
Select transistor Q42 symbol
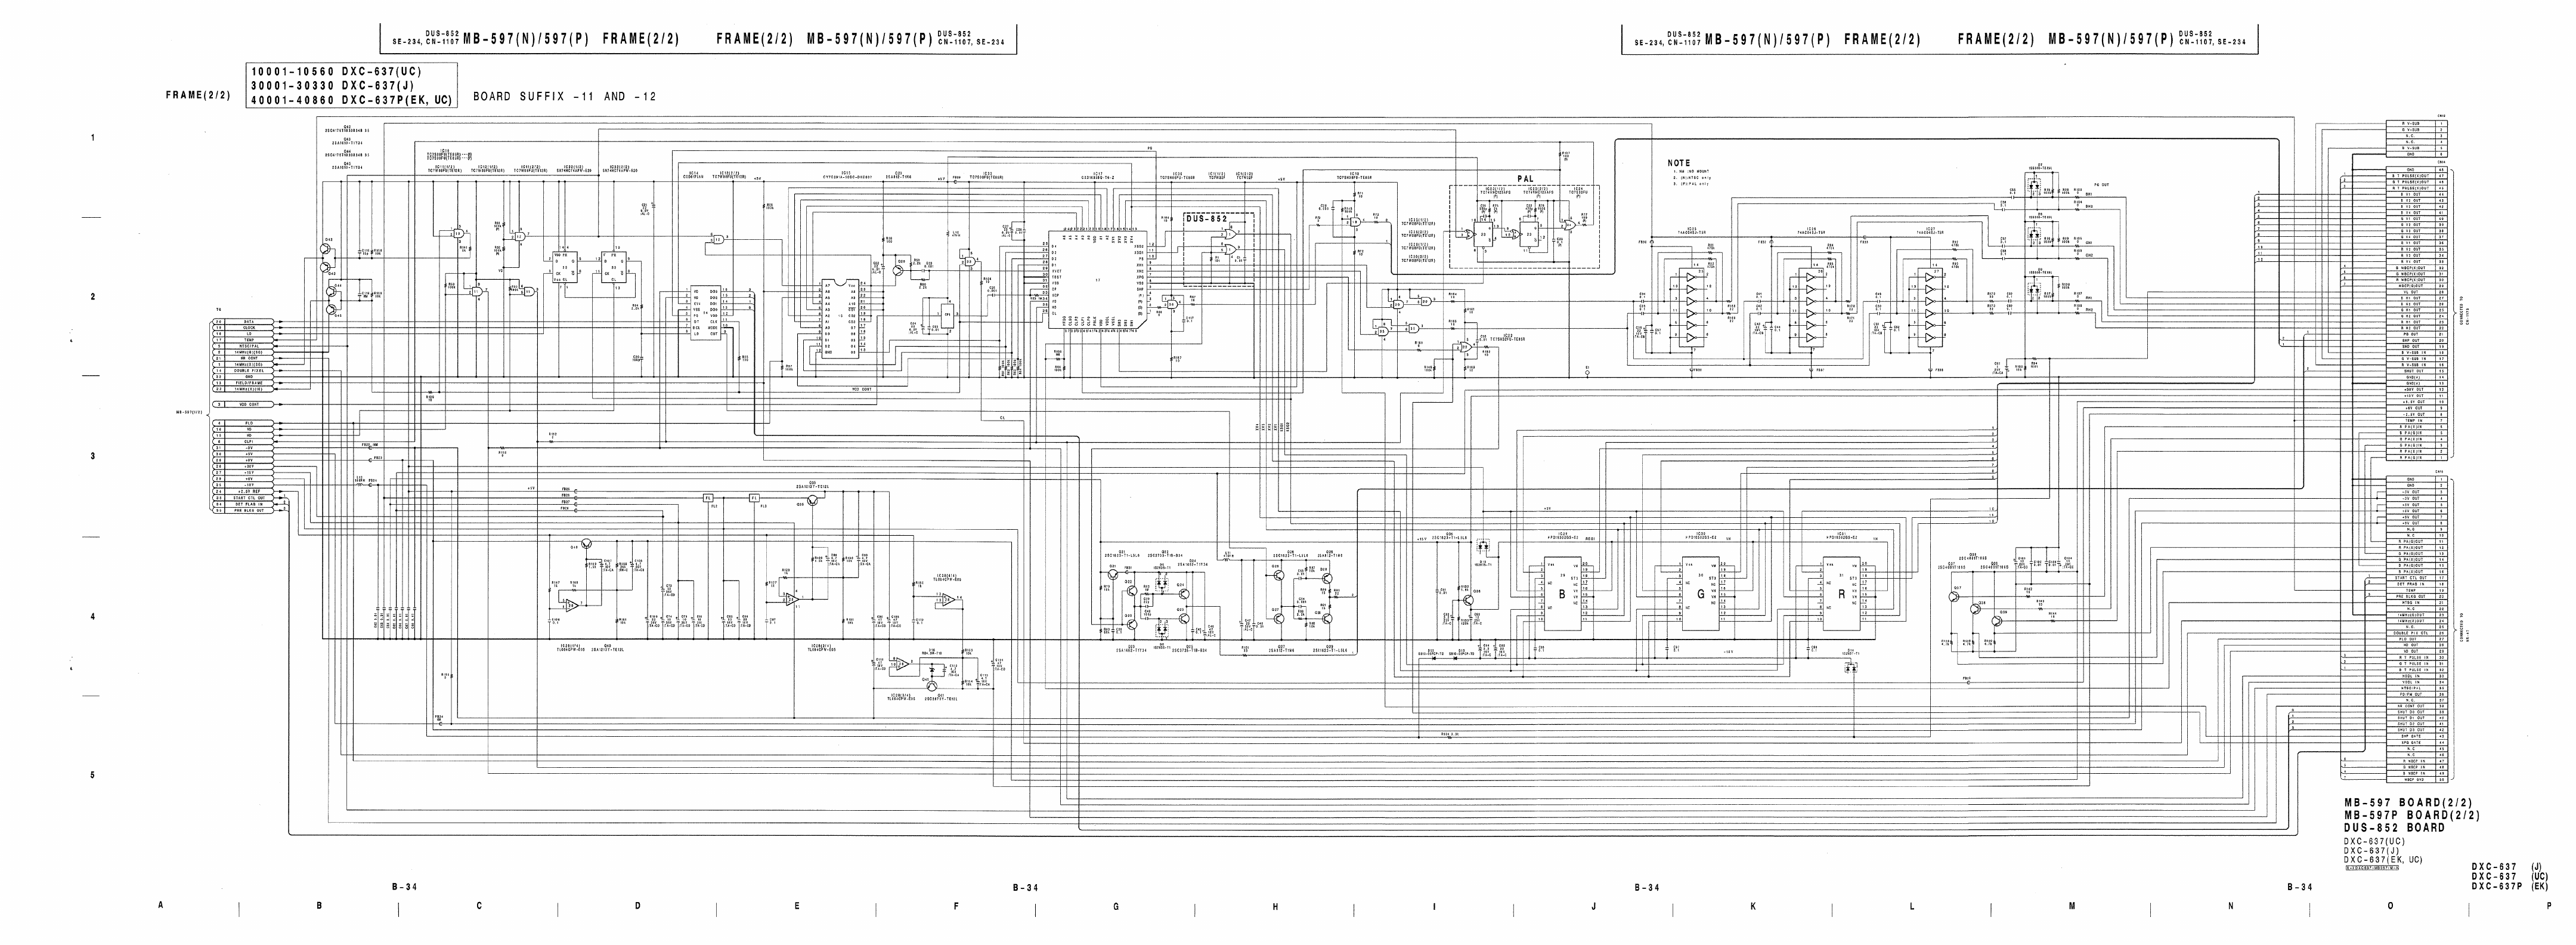click(326, 250)
